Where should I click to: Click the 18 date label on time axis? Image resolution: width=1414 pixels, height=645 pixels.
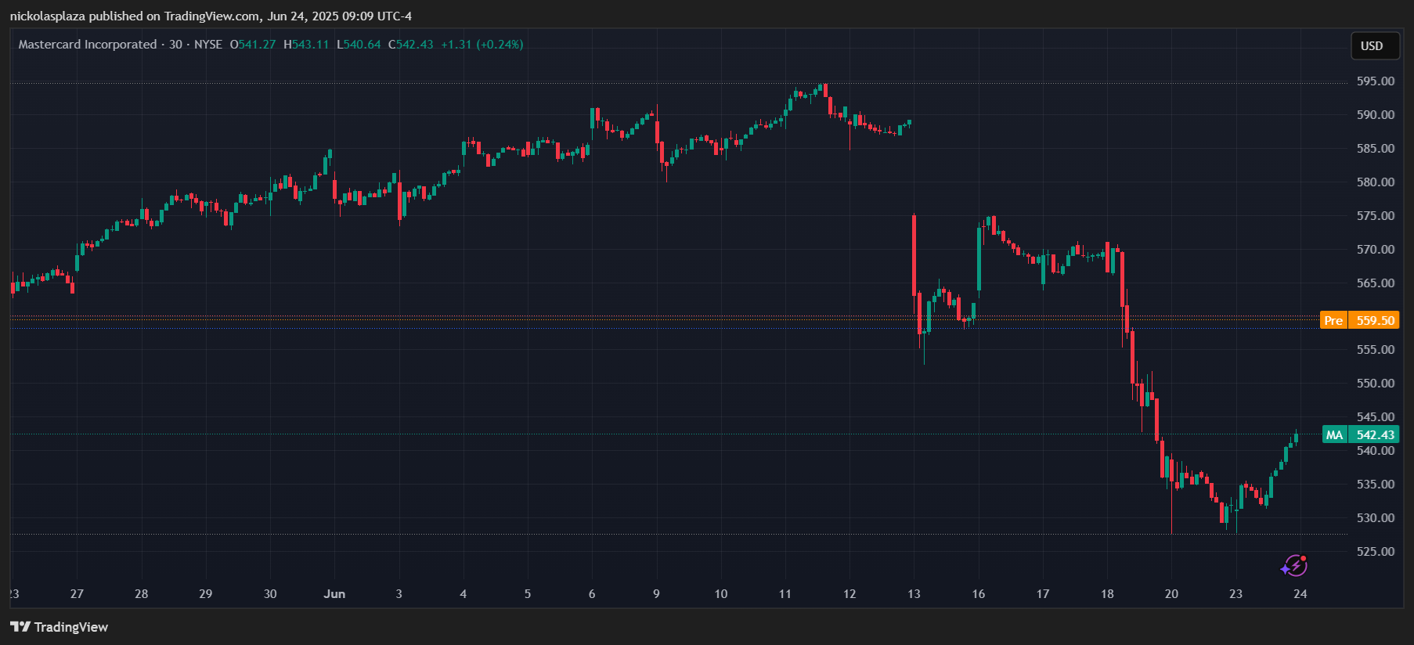[x=1107, y=594]
